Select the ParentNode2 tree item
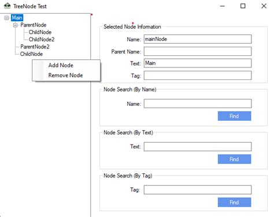 point(35,47)
